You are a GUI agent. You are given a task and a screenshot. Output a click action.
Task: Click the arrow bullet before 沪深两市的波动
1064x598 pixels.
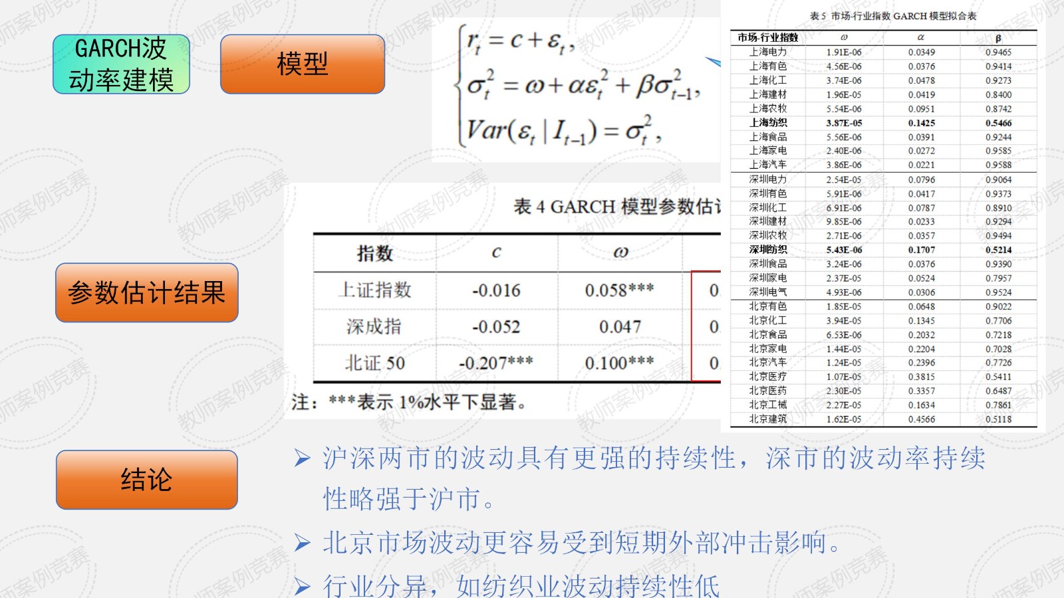point(303,458)
